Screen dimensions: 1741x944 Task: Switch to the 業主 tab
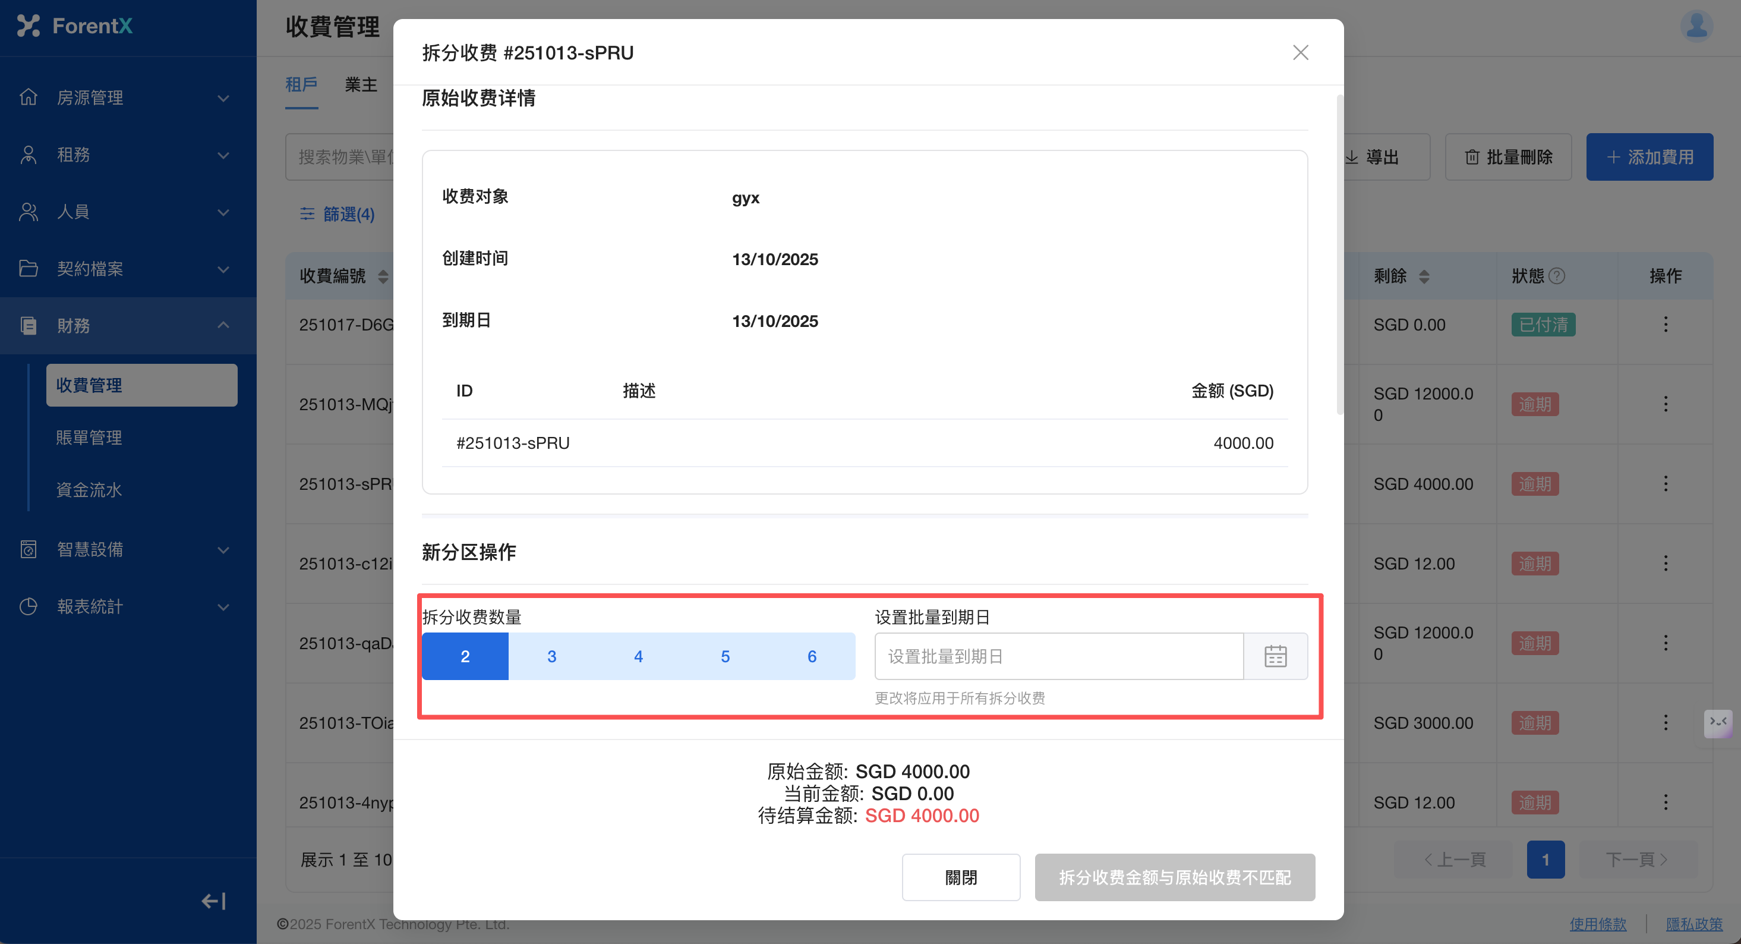pyautogui.click(x=361, y=84)
